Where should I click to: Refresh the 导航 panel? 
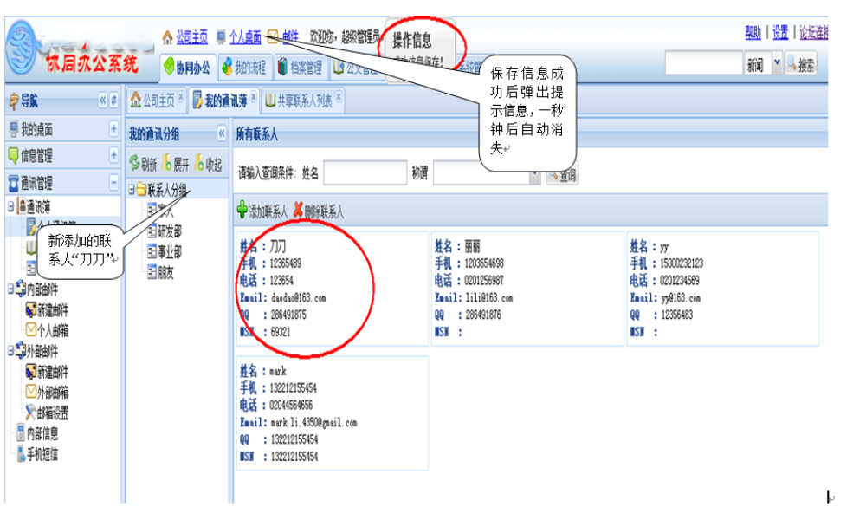pyautogui.click(x=113, y=100)
